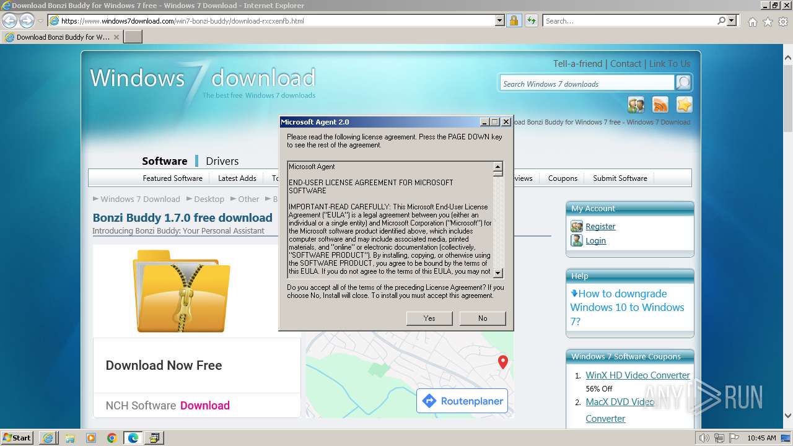
Task: Click the browser page vertical scrollbar thumb
Action: point(787,97)
